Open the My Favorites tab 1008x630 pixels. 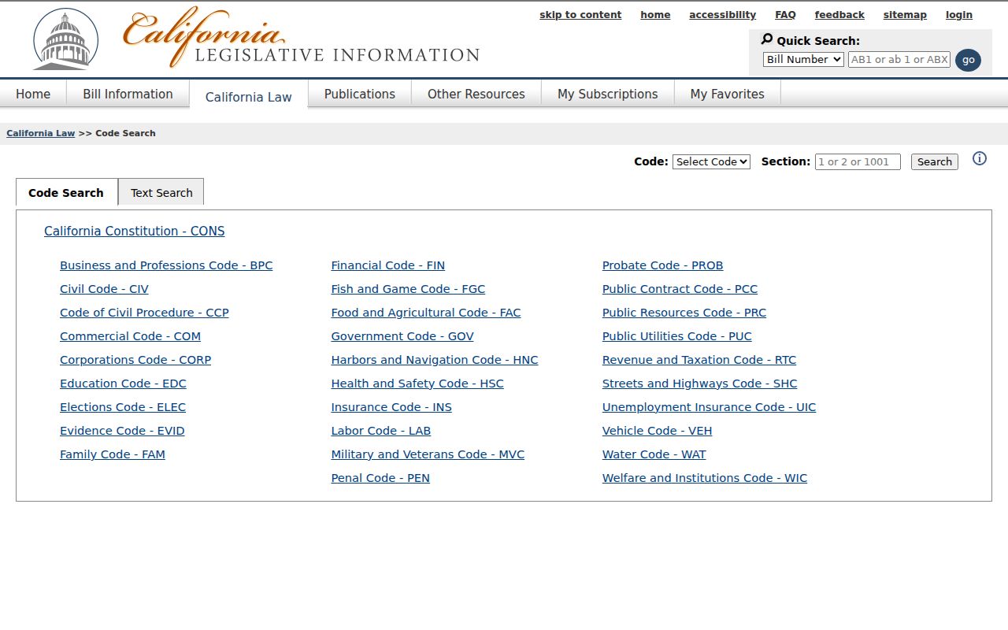click(x=728, y=94)
